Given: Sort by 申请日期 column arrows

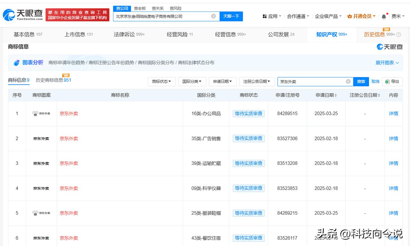Looking at the screenshot, I should (335, 95).
